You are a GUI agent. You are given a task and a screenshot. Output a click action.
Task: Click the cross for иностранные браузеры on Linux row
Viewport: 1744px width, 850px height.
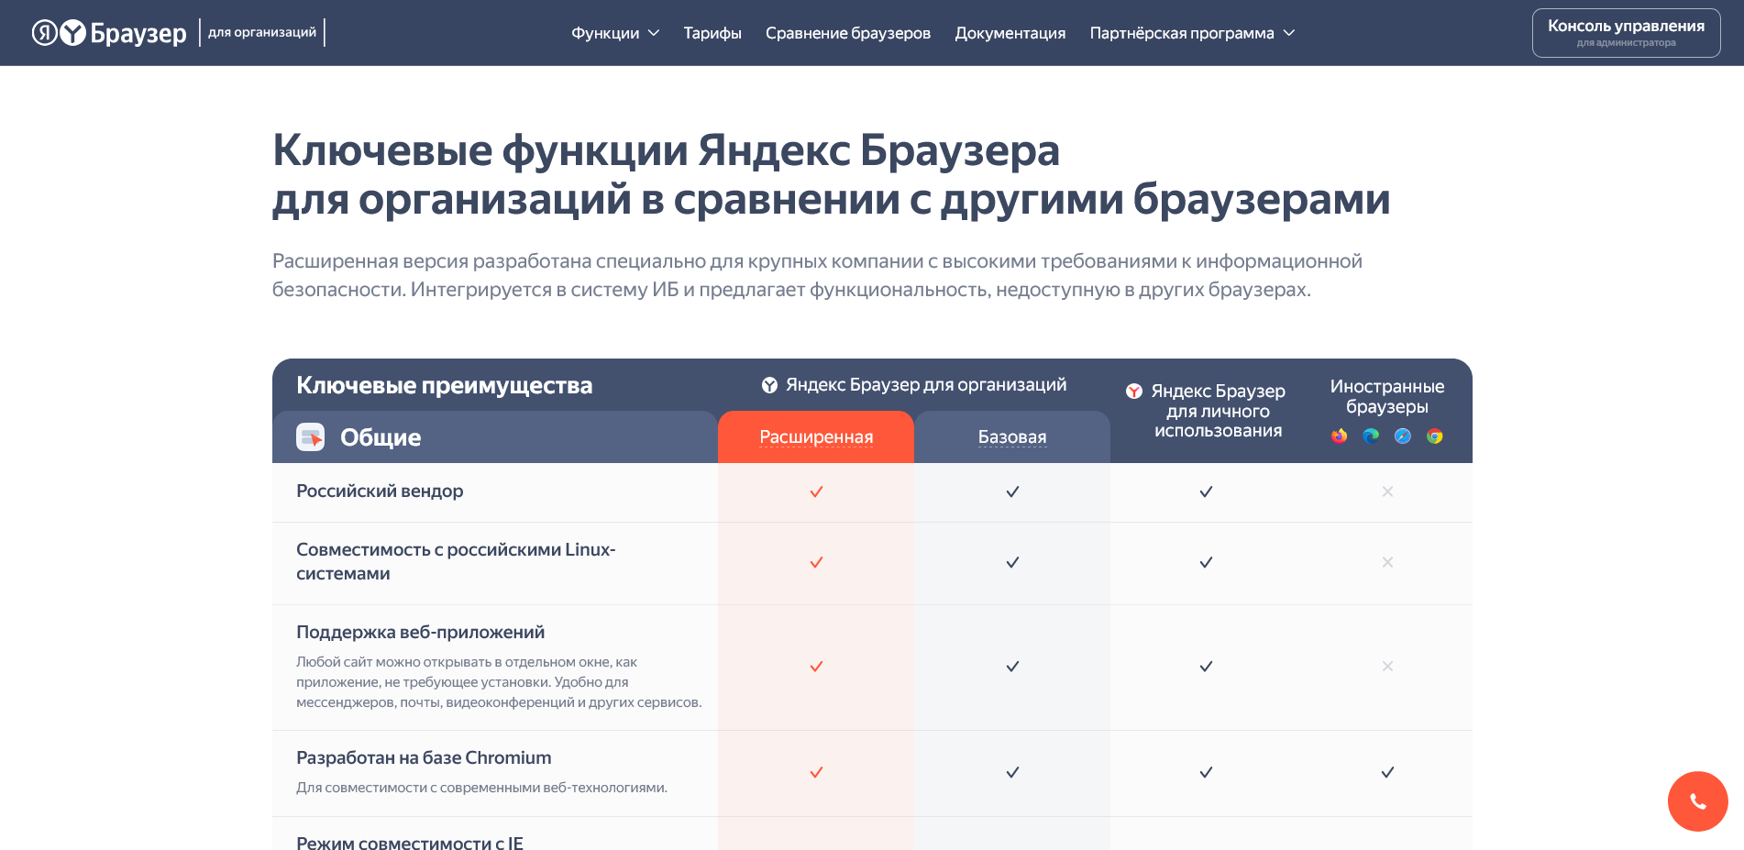(x=1387, y=562)
